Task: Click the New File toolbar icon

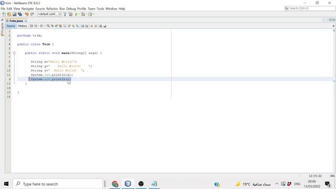Action: (x=4, y=14)
